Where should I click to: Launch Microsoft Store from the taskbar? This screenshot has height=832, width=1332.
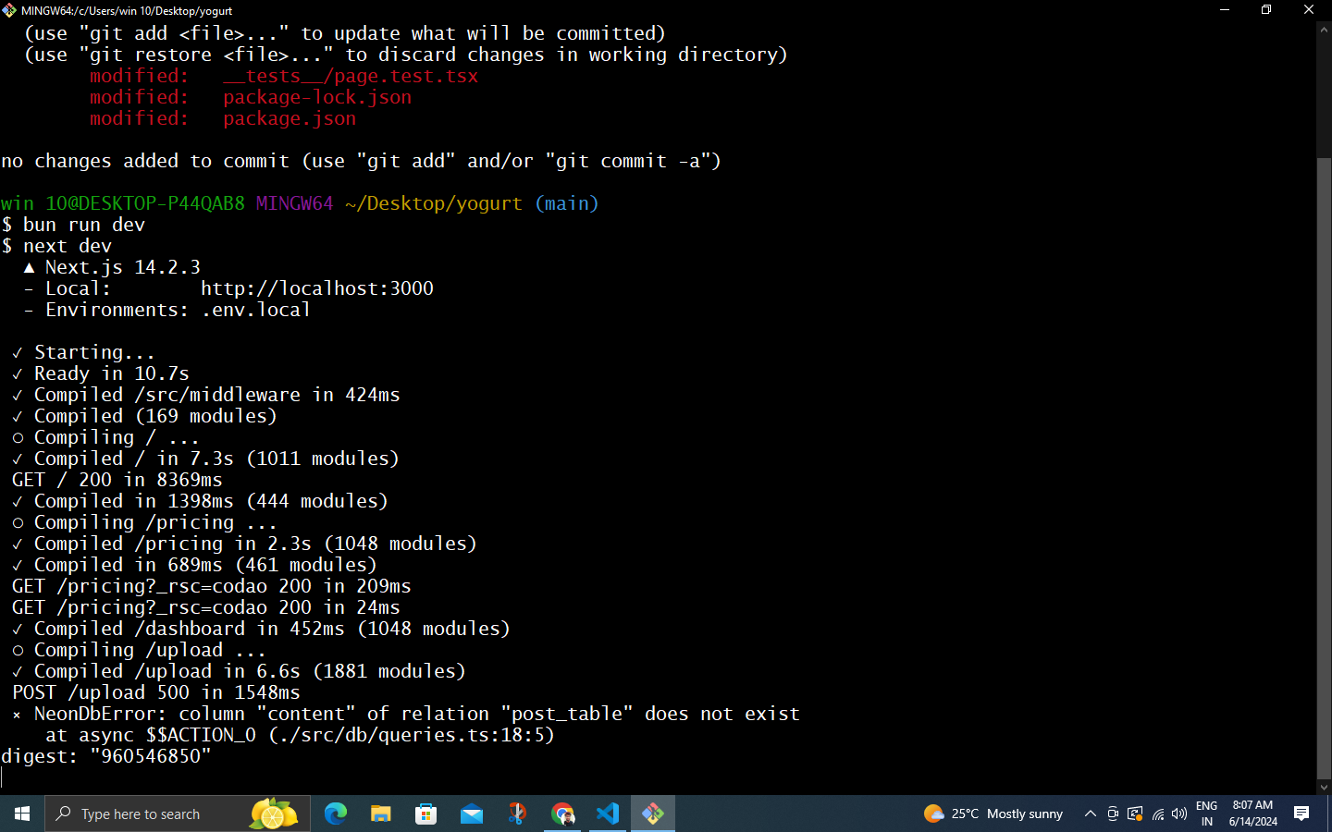coord(426,814)
